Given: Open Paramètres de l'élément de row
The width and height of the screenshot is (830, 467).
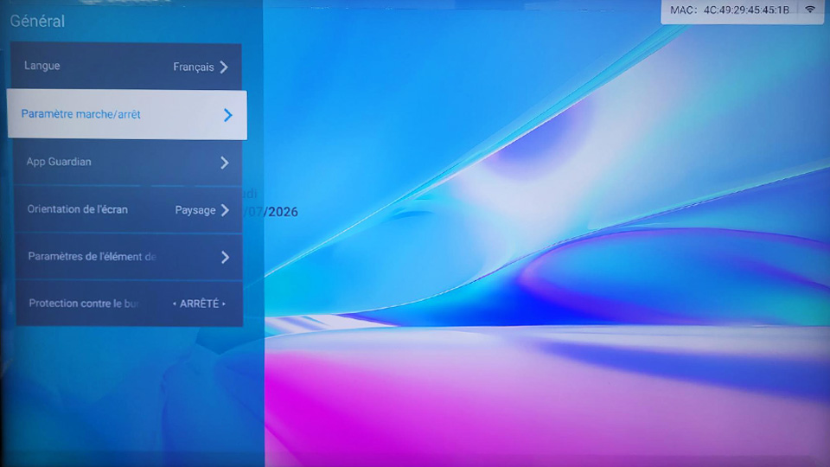Looking at the screenshot, I should pyautogui.click(x=129, y=257).
